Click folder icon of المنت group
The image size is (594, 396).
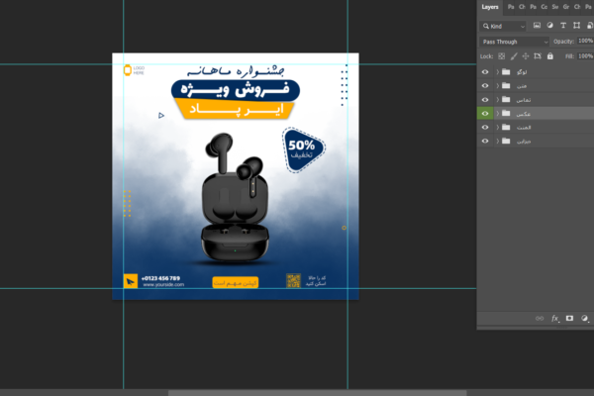coord(506,127)
